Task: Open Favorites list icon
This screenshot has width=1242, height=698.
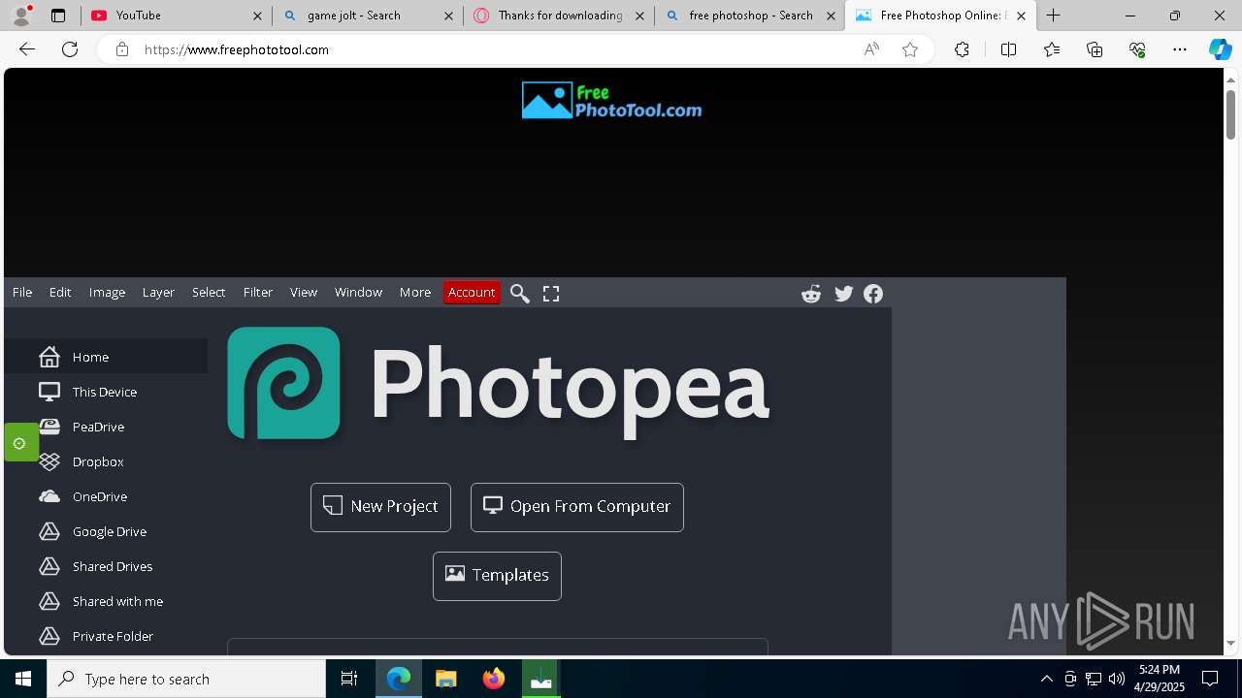Action: click(x=1052, y=49)
